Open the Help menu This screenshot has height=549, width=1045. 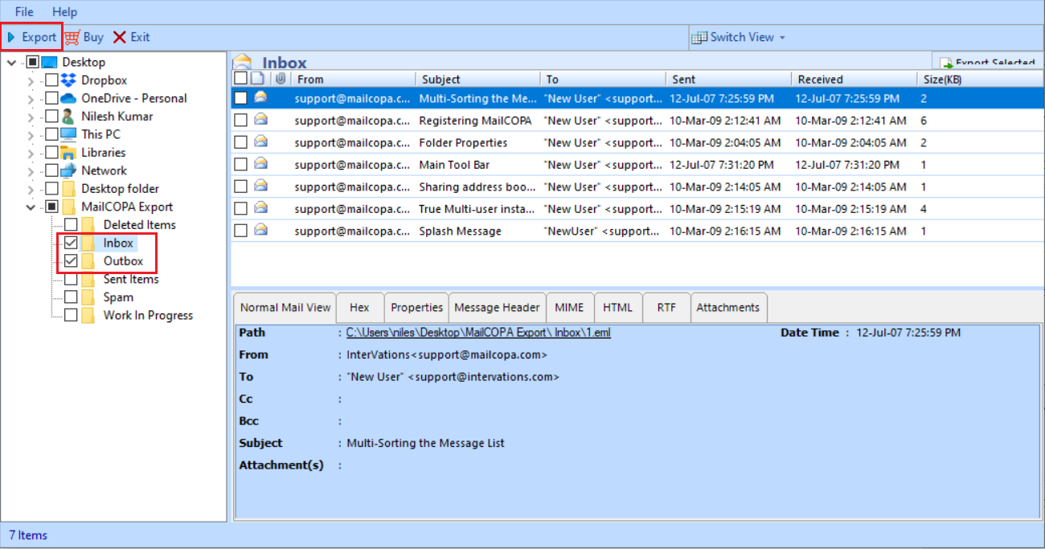point(64,12)
